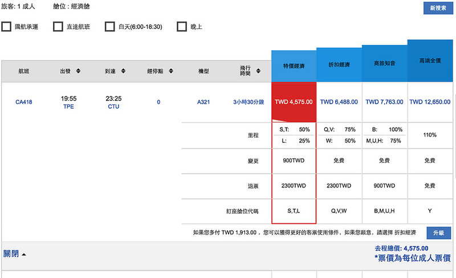Click the 升級 upgrade button
Screen dimensions: 456x278
point(438,233)
